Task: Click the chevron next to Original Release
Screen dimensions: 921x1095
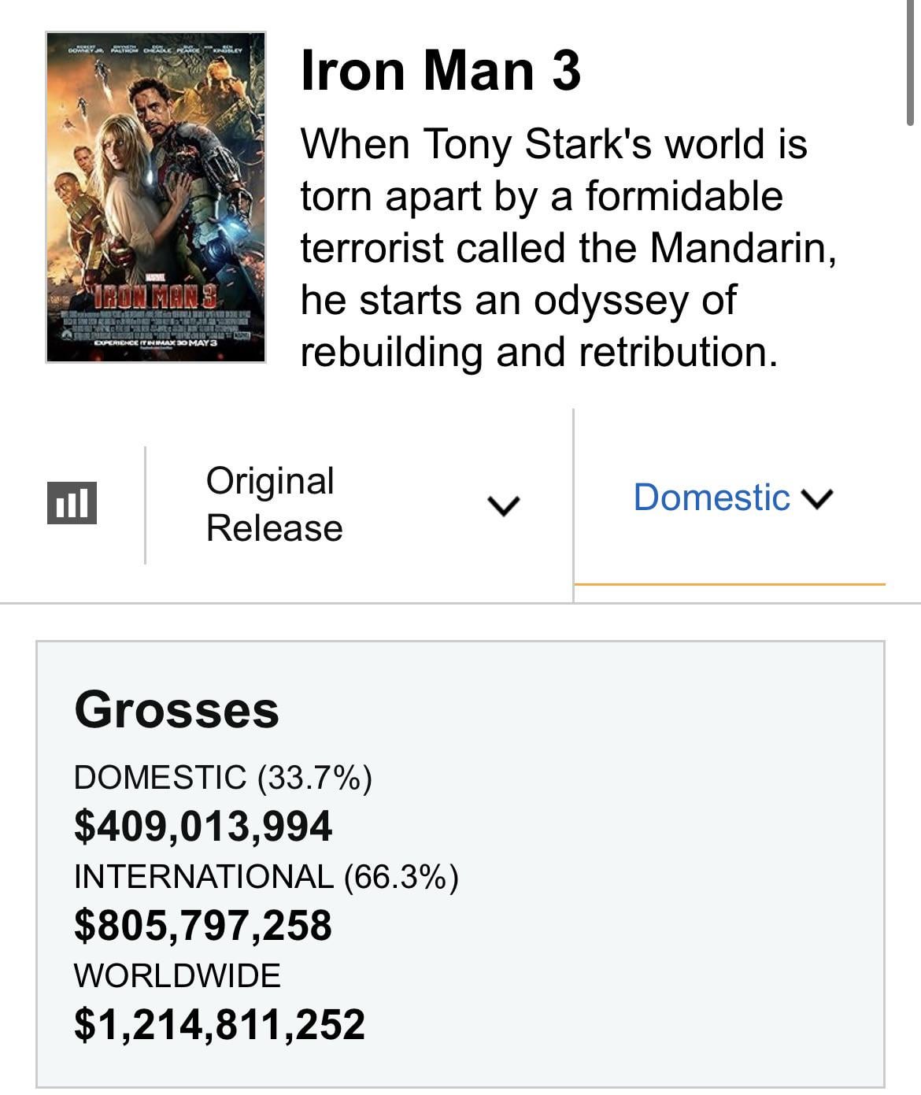Action: [503, 505]
